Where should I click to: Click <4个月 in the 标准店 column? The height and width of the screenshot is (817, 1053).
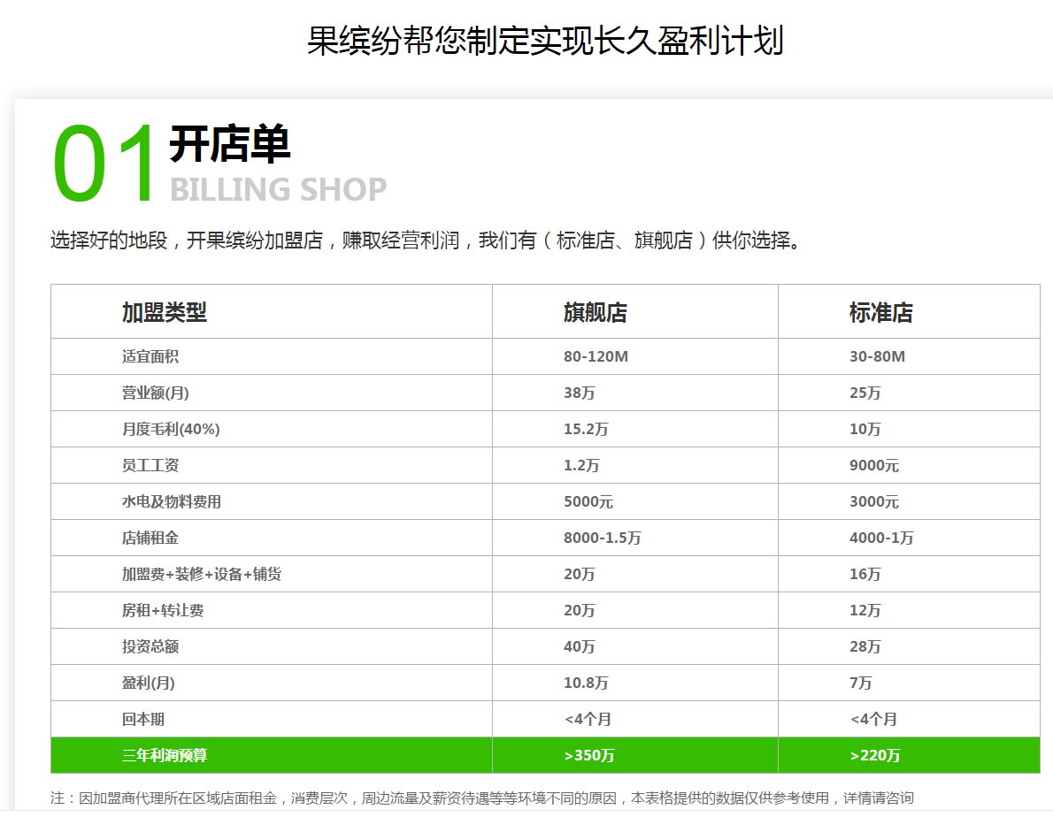[873, 719]
